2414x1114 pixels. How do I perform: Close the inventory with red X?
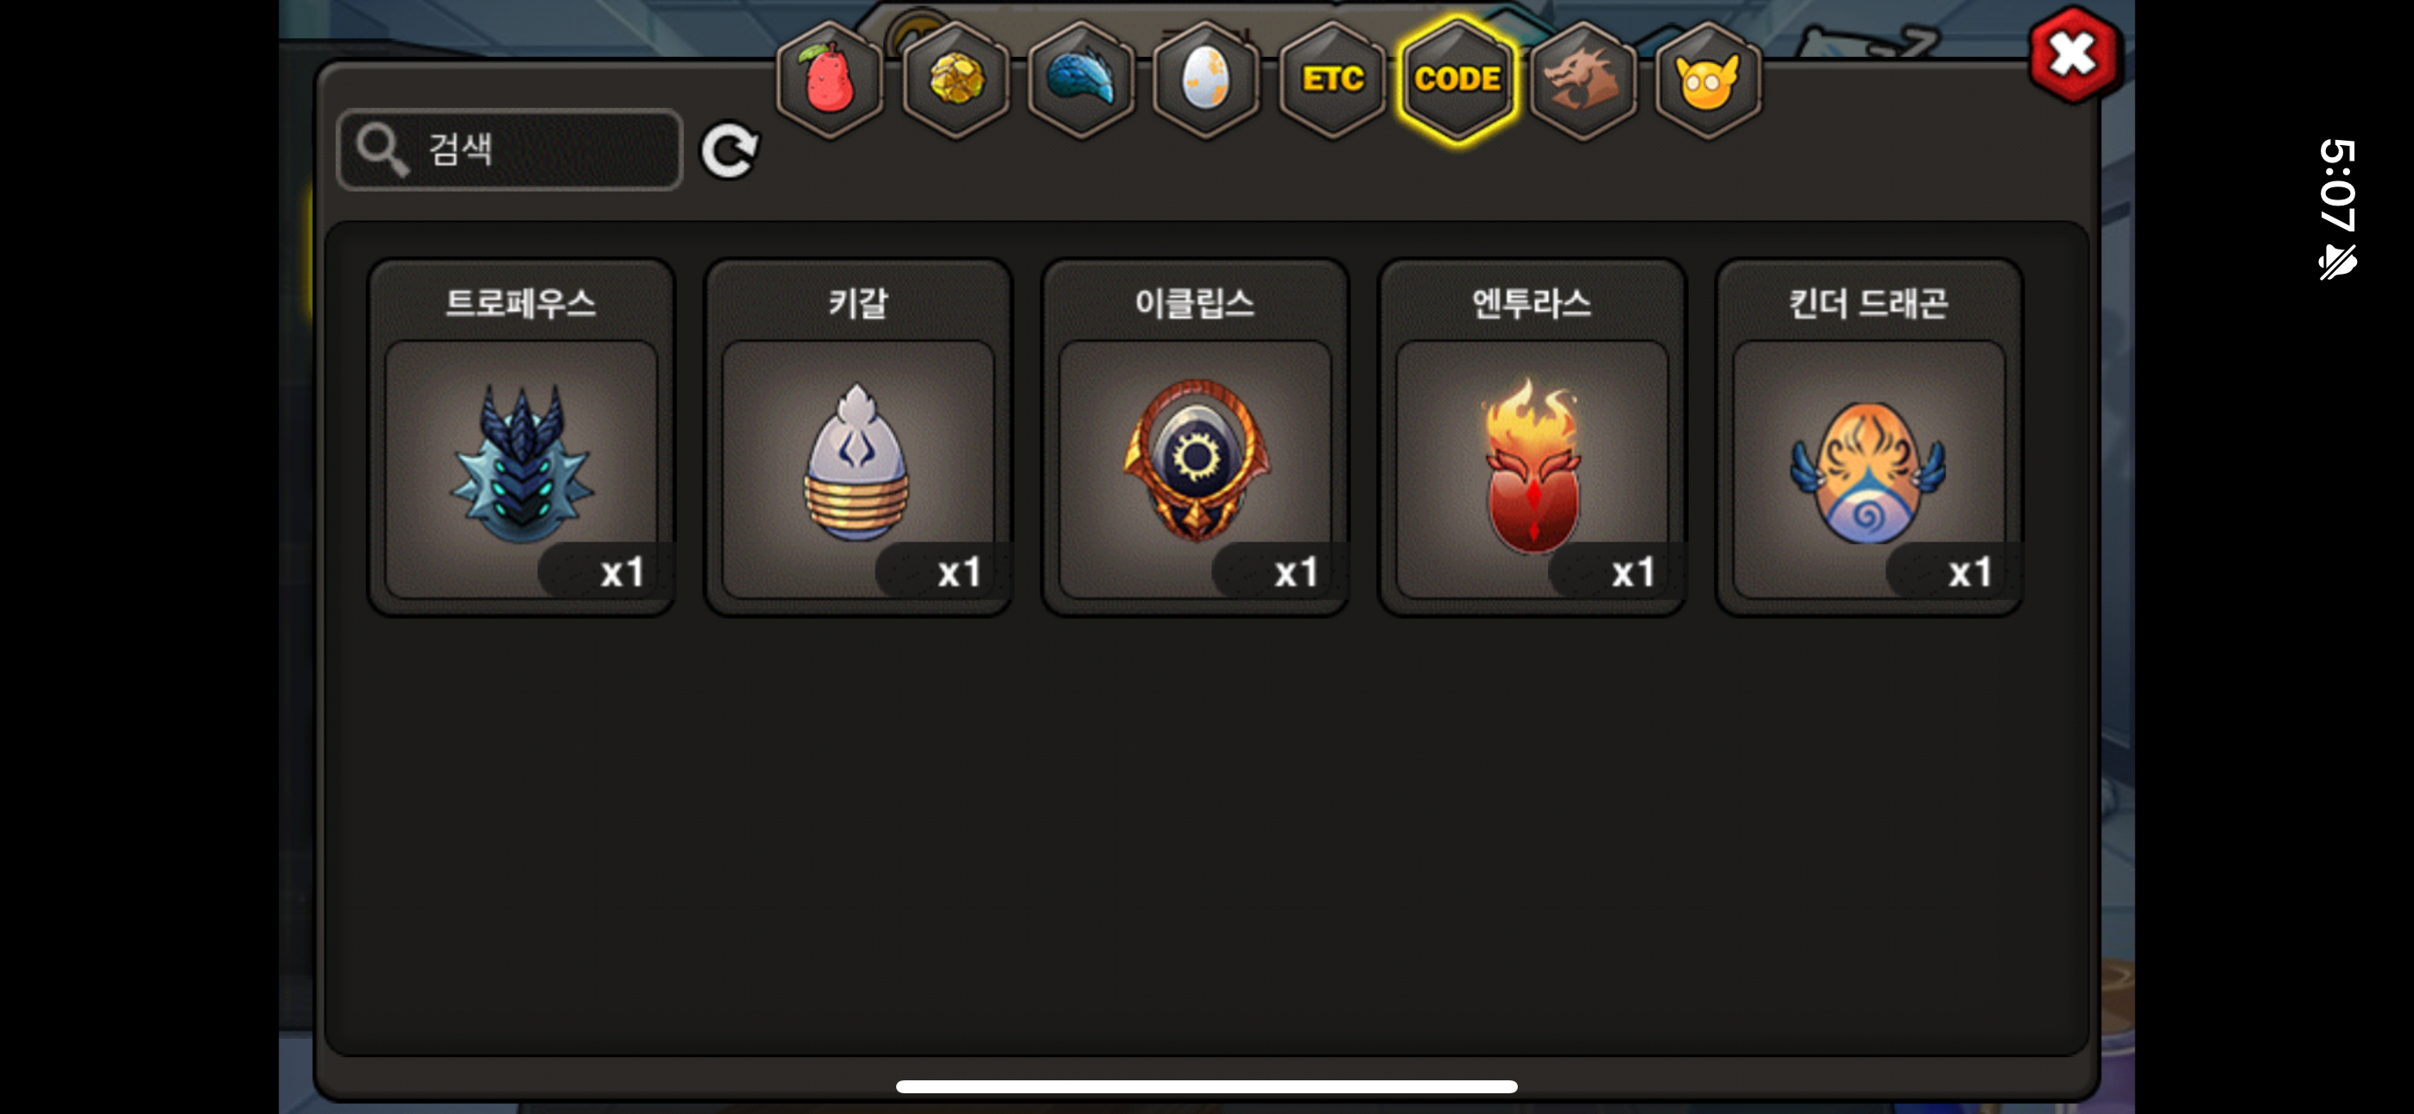(2073, 54)
